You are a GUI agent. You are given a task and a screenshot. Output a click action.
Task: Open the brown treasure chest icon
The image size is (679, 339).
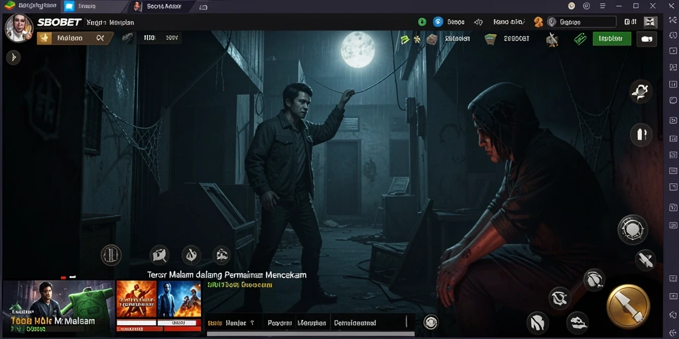pyautogui.click(x=432, y=39)
